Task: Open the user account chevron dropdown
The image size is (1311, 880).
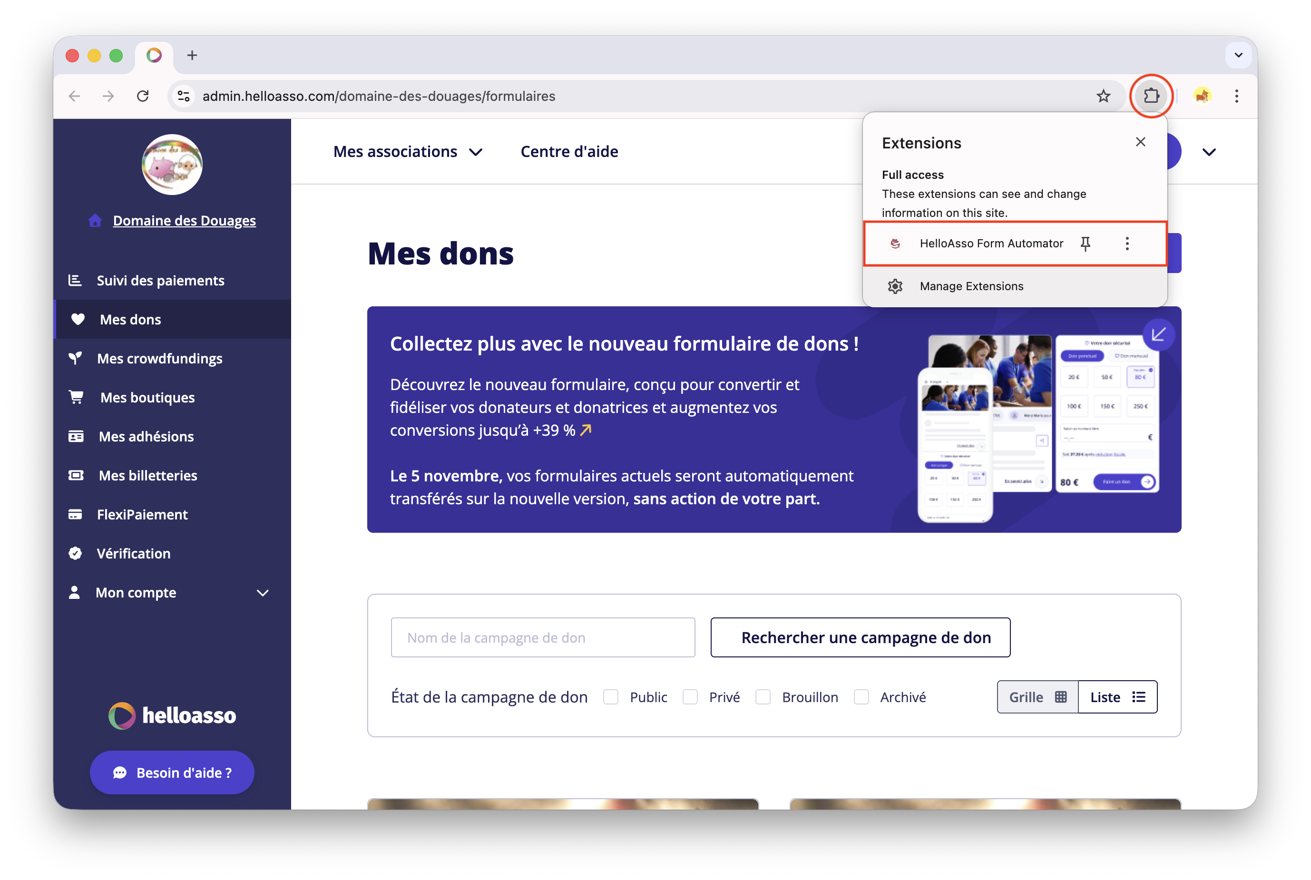Action: pyautogui.click(x=1209, y=152)
